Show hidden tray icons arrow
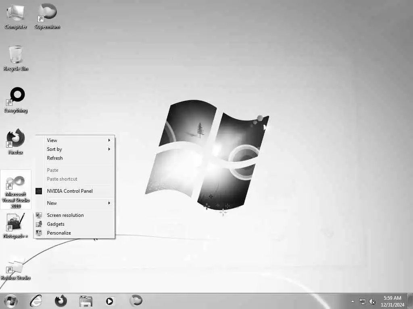The image size is (413, 309). coord(353,301)
